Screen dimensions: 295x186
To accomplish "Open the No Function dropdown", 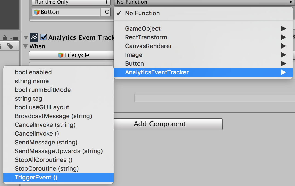I will (x=204, y=2).
